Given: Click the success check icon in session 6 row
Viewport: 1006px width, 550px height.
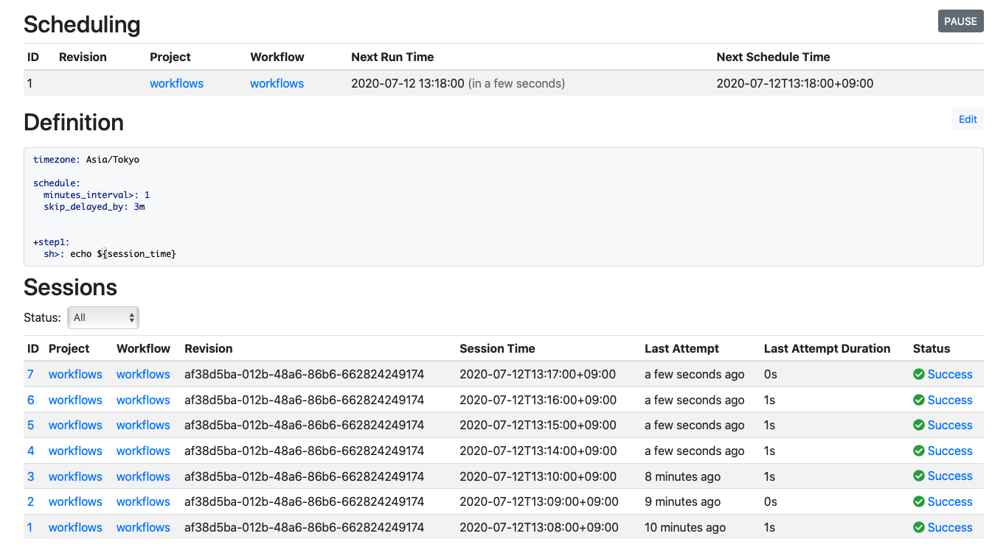Looking at the screenshot, I should (919, 400).
